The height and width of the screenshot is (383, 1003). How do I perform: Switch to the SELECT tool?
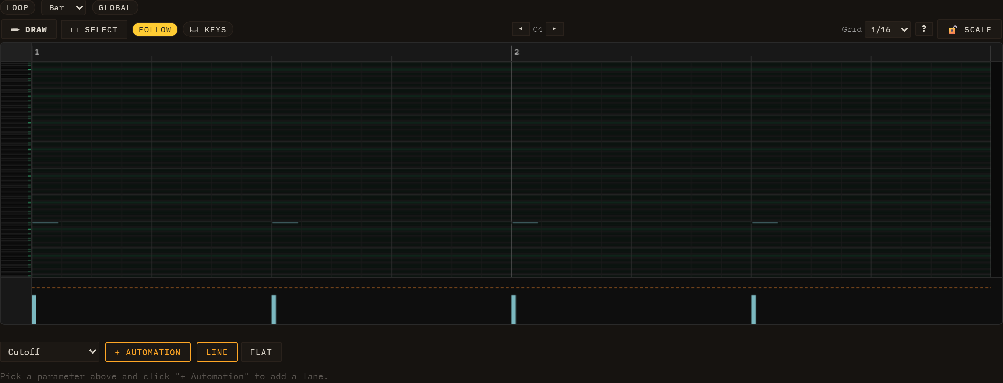[94, 29]
